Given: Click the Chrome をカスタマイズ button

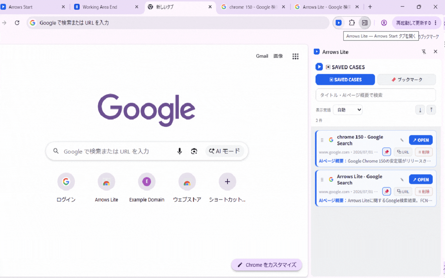Looking at the screenshot, I should (x=267, y=265).
